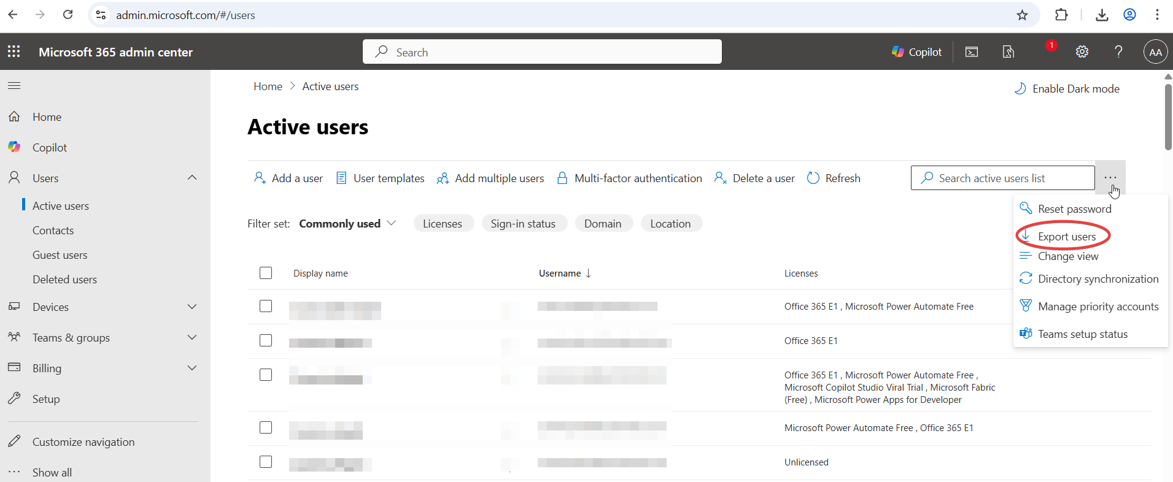Collapse navigation with hamburger icon
The image size is (1173, 482).
tap(14, 85)
